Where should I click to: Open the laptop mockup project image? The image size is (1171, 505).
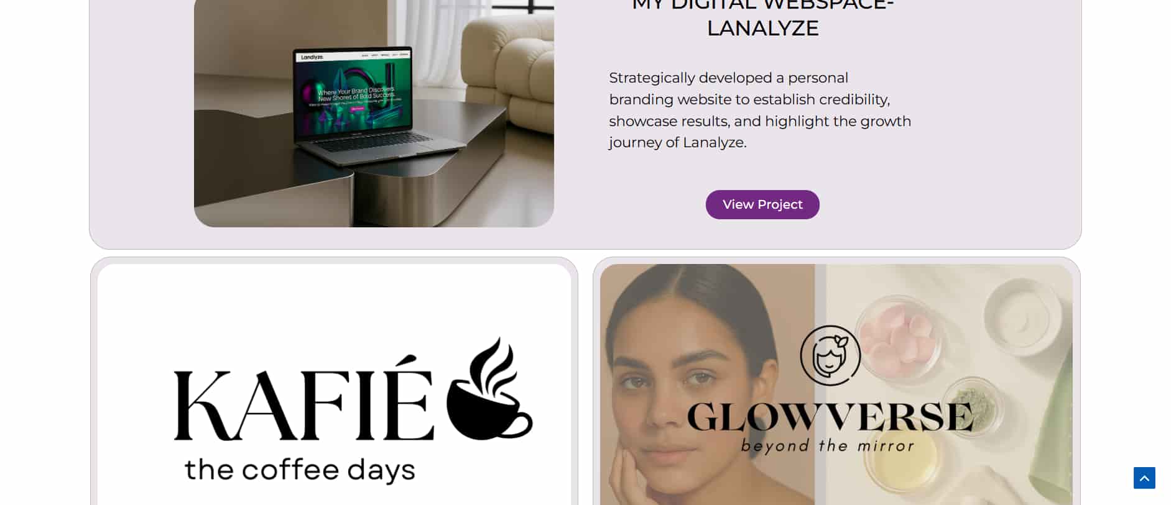[x=374, y=113]
